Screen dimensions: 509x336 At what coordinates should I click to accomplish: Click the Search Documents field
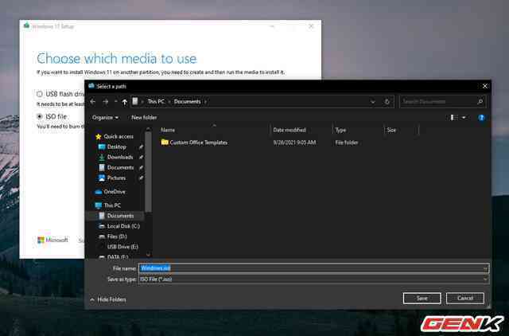click(x=443, y=102)
